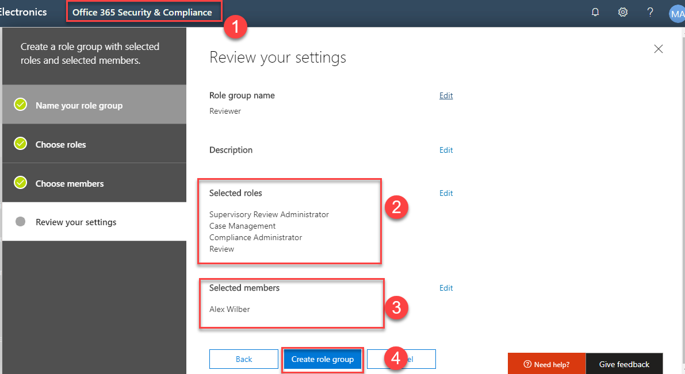Screen dimensions: 685x374
Task: Close the wizard with the X icon
Action: 659,49
